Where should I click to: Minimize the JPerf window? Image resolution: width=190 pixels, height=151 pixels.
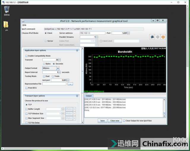[153, 21]
